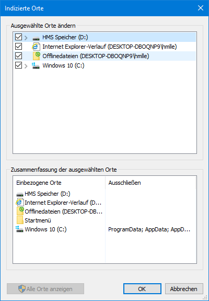Expand the Windows 10 (C:) tree node
The image size is (209, 301).
[x=26, y=66]
